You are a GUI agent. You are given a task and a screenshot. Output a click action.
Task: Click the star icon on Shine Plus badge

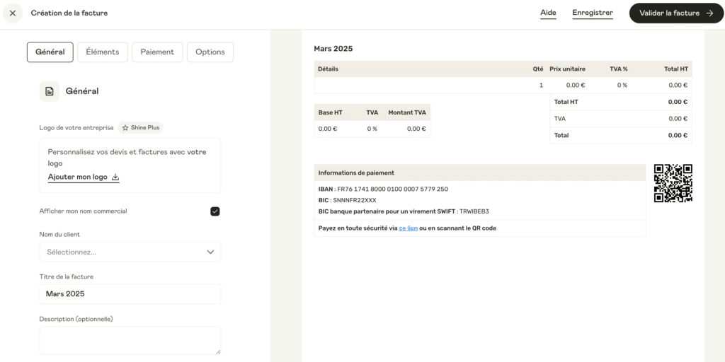point(125,128)
